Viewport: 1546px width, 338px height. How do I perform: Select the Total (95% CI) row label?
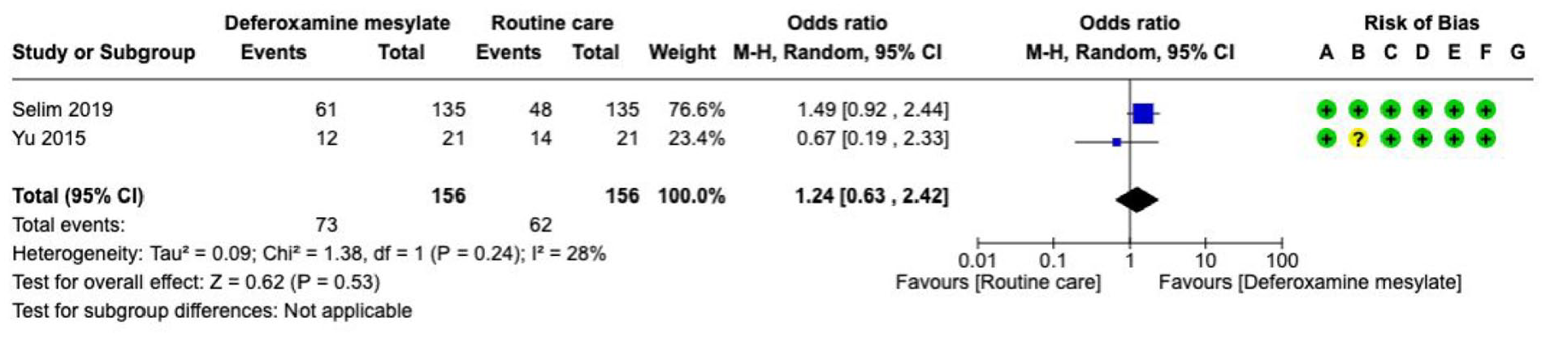pos(78,196)
